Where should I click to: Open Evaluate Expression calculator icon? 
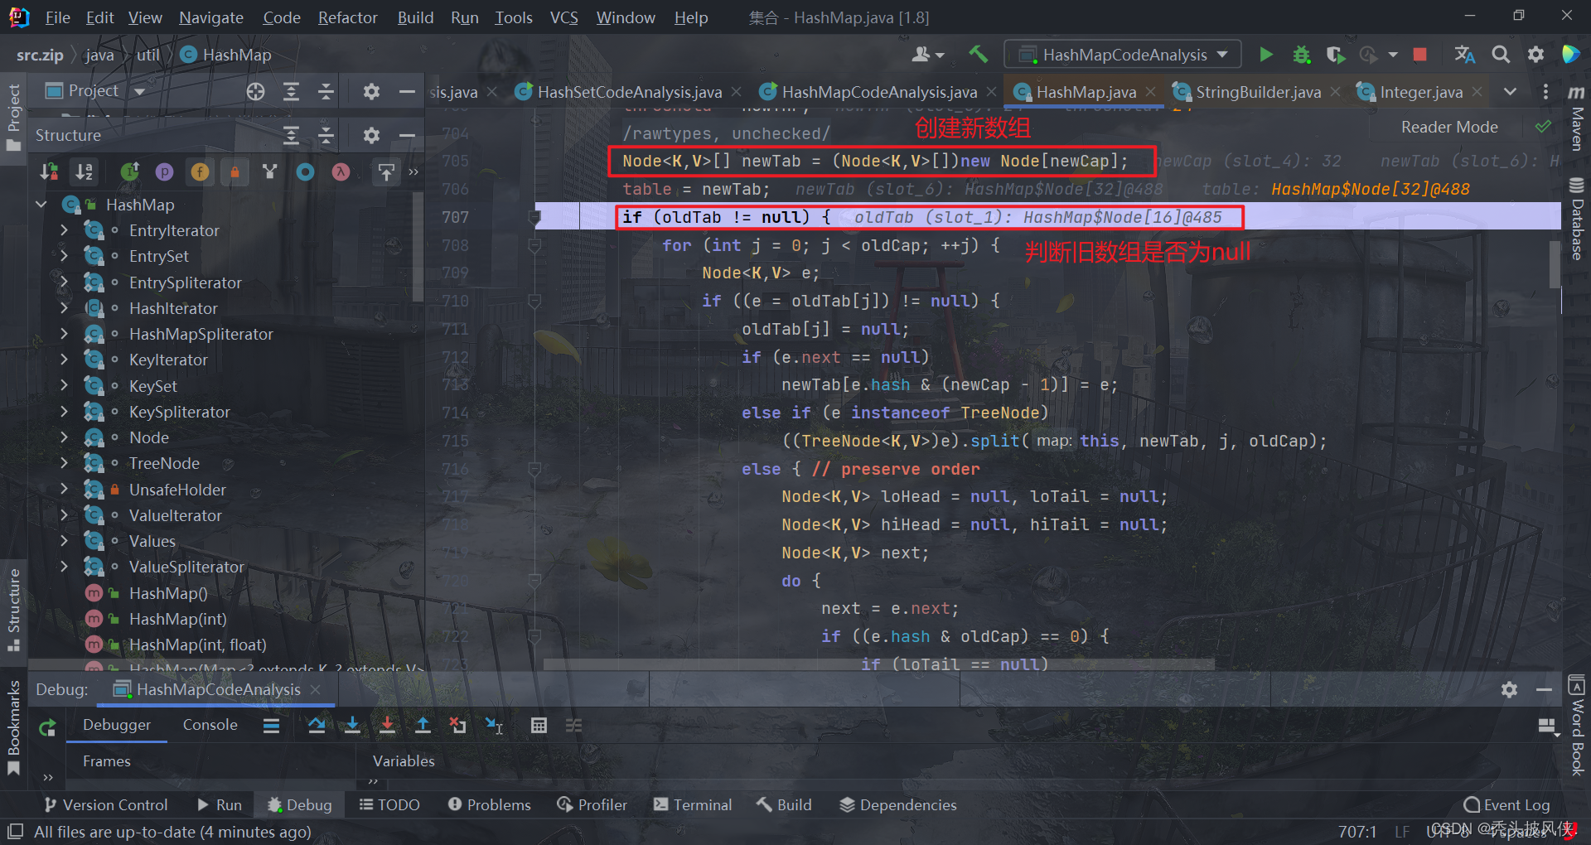point(539,726)
